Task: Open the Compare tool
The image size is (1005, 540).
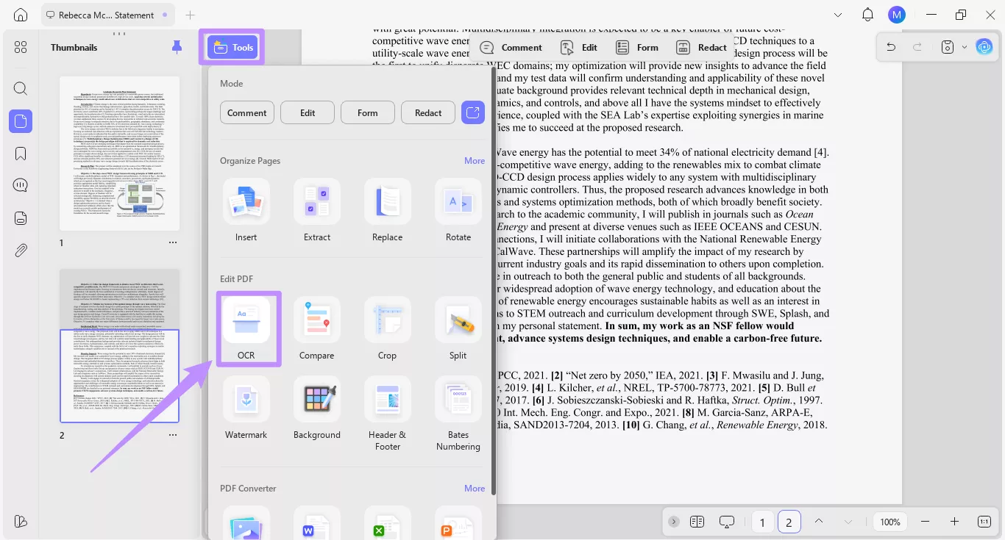Action: 316,328
